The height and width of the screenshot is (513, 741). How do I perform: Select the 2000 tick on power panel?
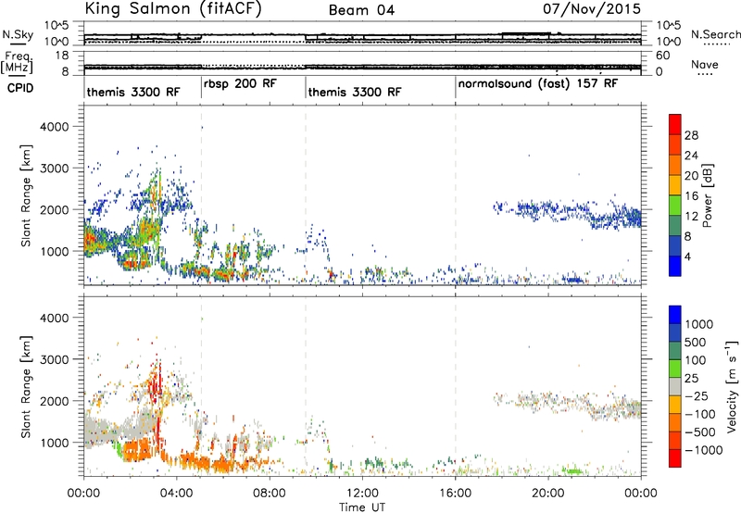point(54,209)
